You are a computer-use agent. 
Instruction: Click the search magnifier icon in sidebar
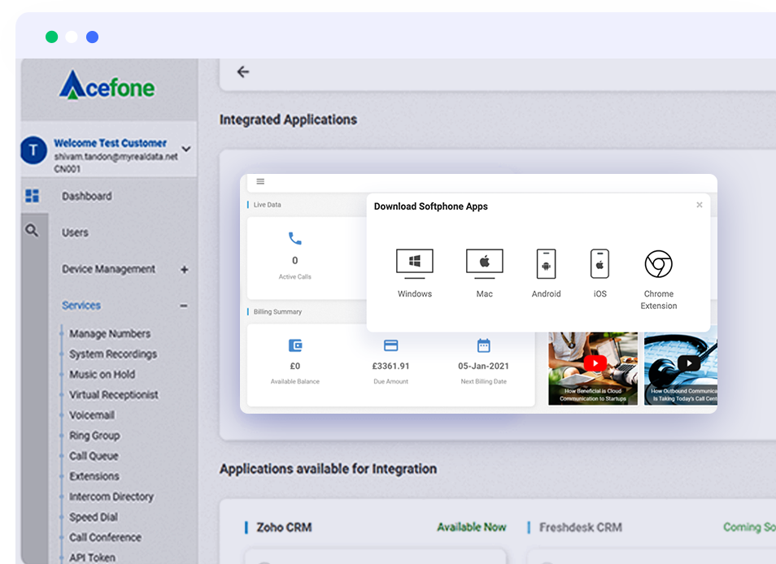pos(32,230)
